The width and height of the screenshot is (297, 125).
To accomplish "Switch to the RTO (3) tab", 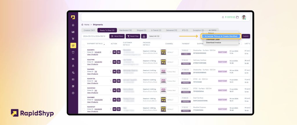I will pyautogui.click(x=185, y=30).
